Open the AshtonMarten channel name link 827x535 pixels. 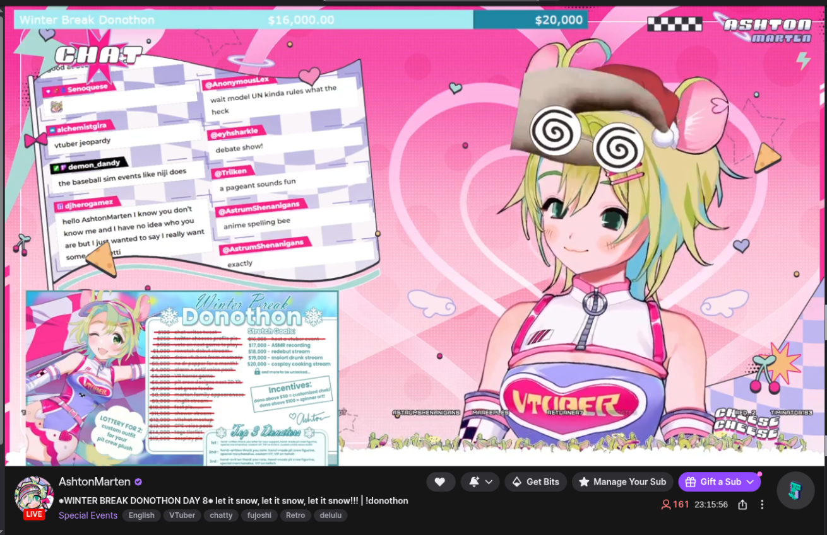click(x=95, y=481)
